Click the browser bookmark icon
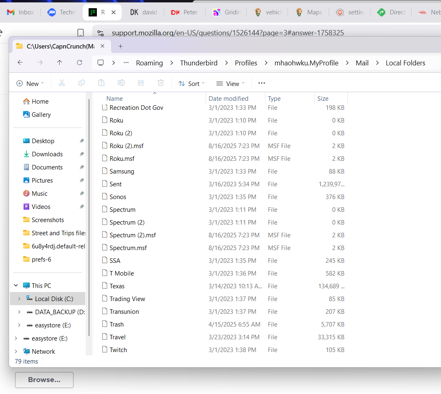441x394 pixels. tap(81, 33)
